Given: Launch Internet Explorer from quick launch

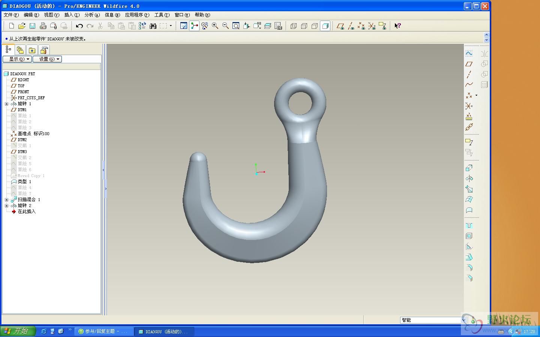Looking at the screenshot, I should (x=43, y=331).
